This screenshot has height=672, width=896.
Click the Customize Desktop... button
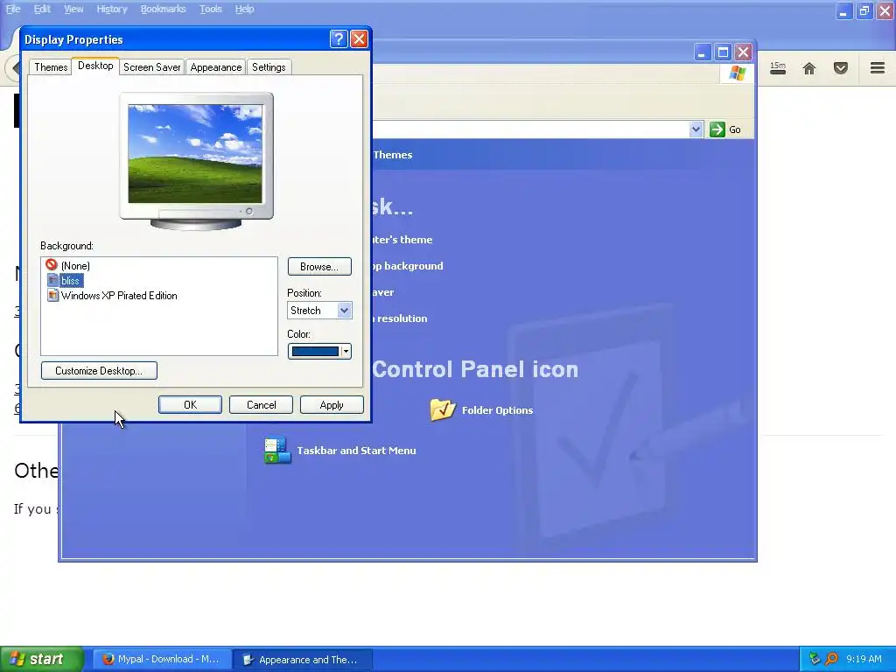100,371
